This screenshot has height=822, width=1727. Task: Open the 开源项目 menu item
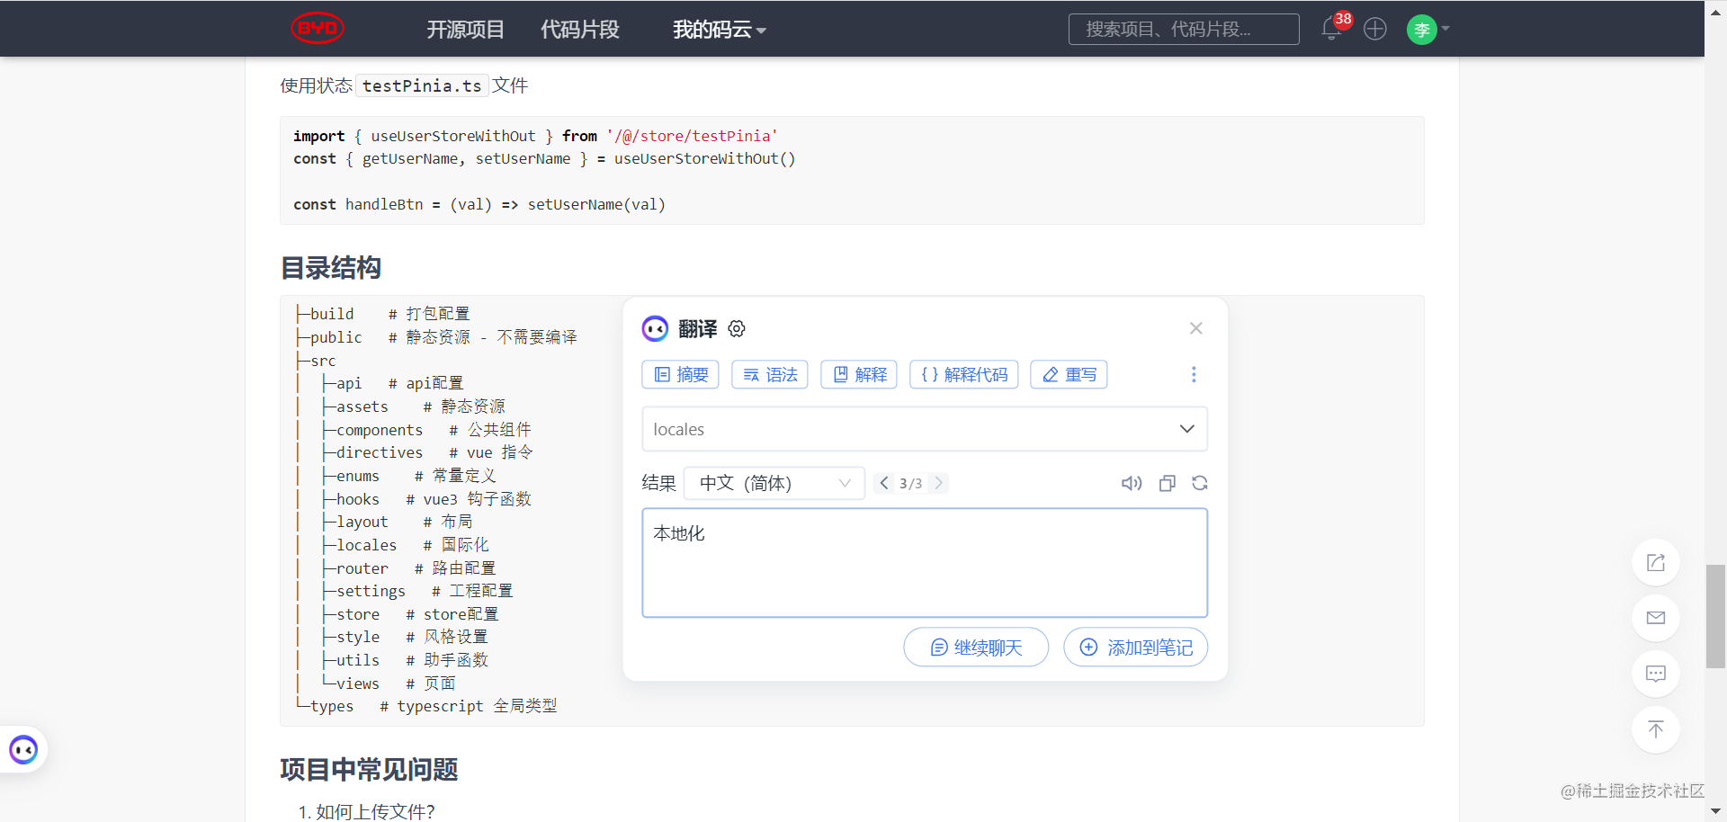[465, 30]
